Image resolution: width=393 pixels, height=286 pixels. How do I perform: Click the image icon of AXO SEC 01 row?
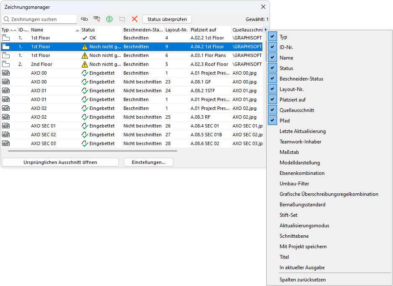(x=6, y=126)
